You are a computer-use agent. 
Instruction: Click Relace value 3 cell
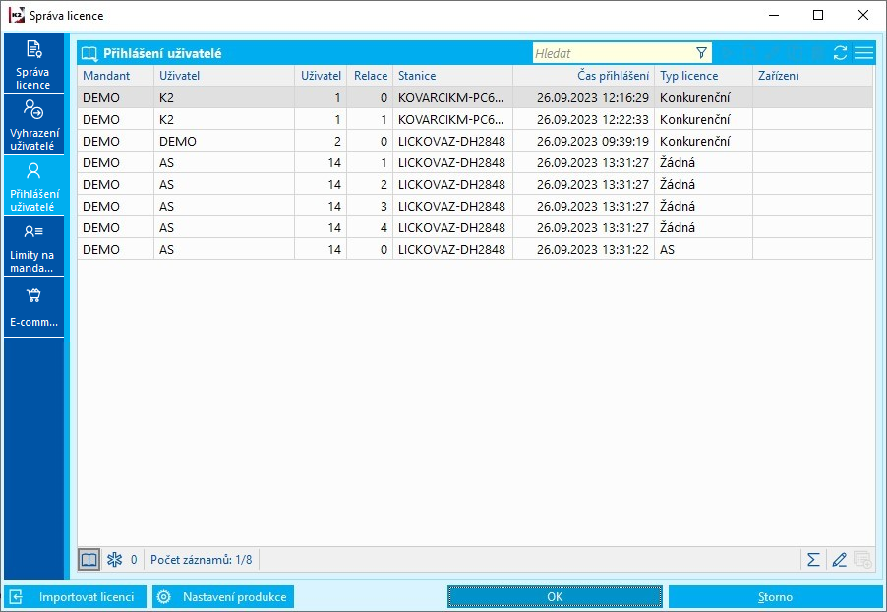pos(371,206)
